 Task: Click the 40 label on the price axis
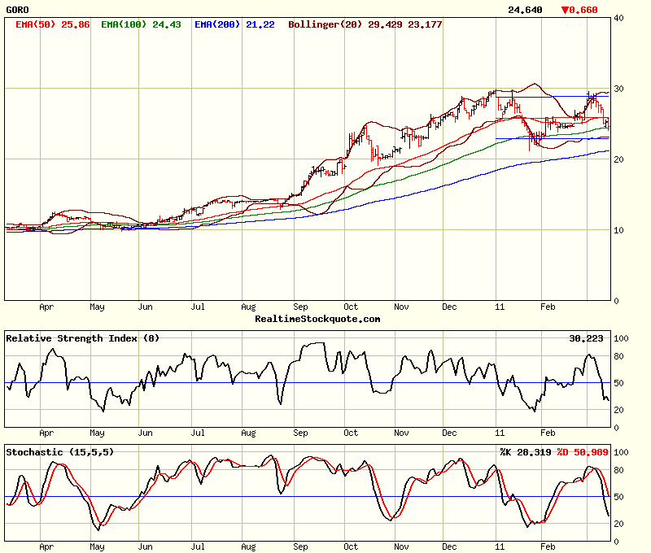(x=618, y=18)
